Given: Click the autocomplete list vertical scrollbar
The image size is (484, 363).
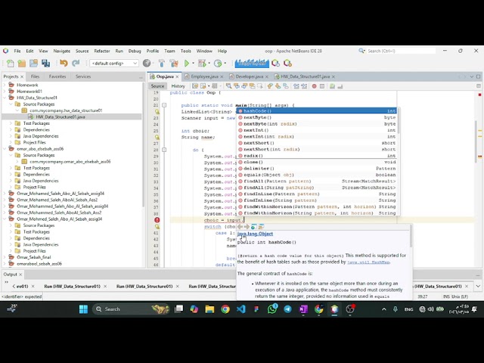Looking at the screenshot, I should (399, 120).
